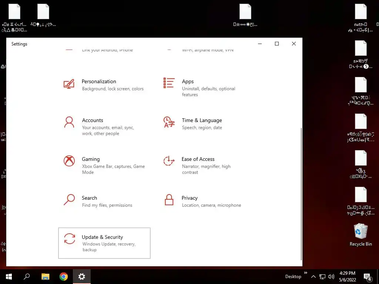Click the volume speaker tray icon
The image size is (379, 284).
[331, 277]
